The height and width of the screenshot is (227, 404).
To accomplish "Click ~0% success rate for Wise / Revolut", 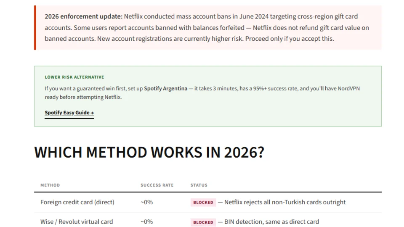I will coord(146,222).
